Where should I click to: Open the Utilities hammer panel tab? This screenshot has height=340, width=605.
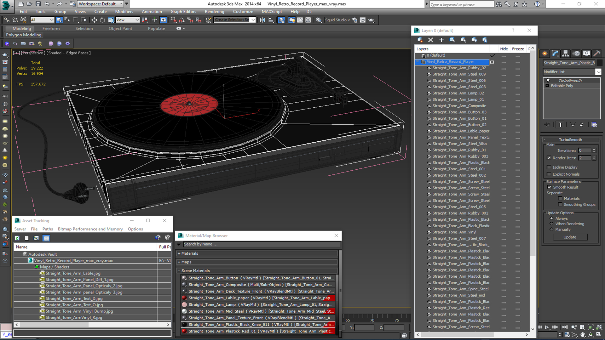tap(596, 54)
